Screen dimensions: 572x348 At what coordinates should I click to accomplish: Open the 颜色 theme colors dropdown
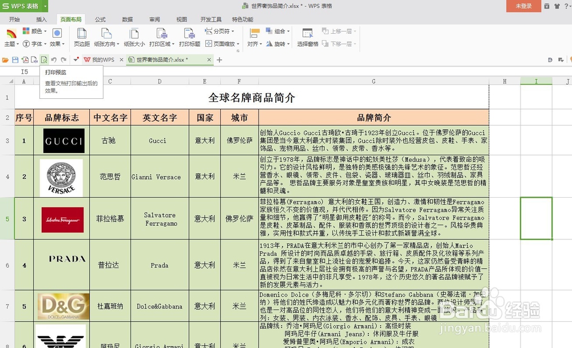(x=35, y=31)
